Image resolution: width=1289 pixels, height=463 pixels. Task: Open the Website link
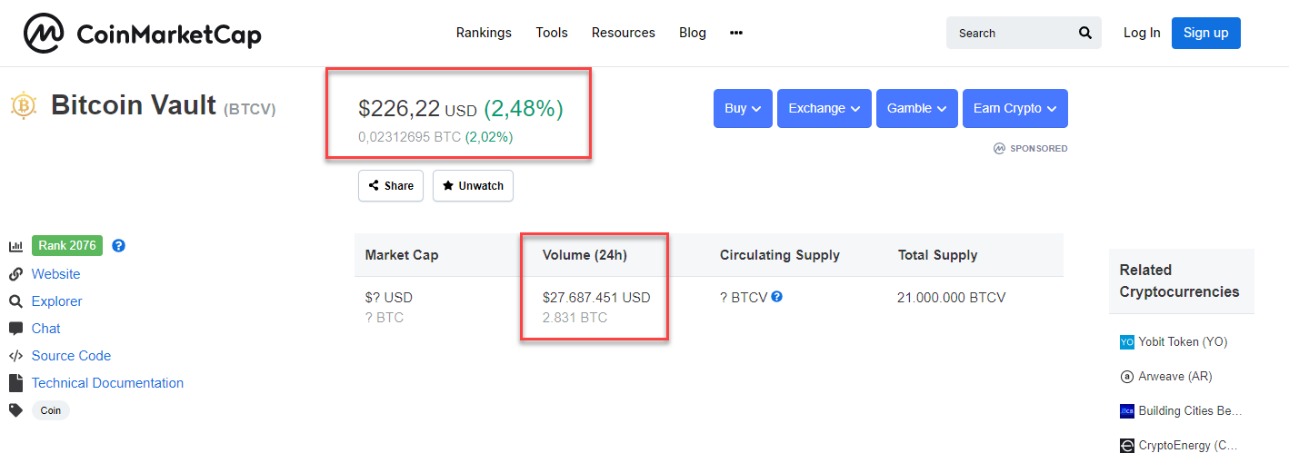(x=56, y=274)
